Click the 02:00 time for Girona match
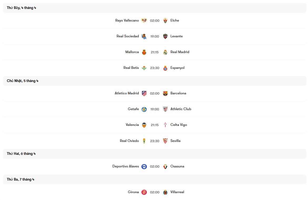The width and height of the screenshot is (308, 200). pyautogui.click(x=155, y=192)
